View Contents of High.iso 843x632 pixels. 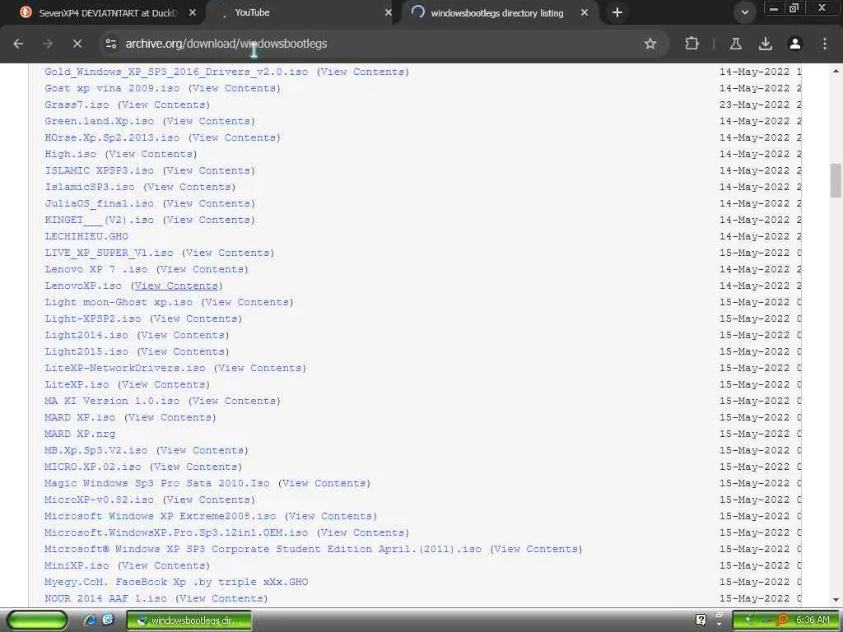(x=151, y=154)
